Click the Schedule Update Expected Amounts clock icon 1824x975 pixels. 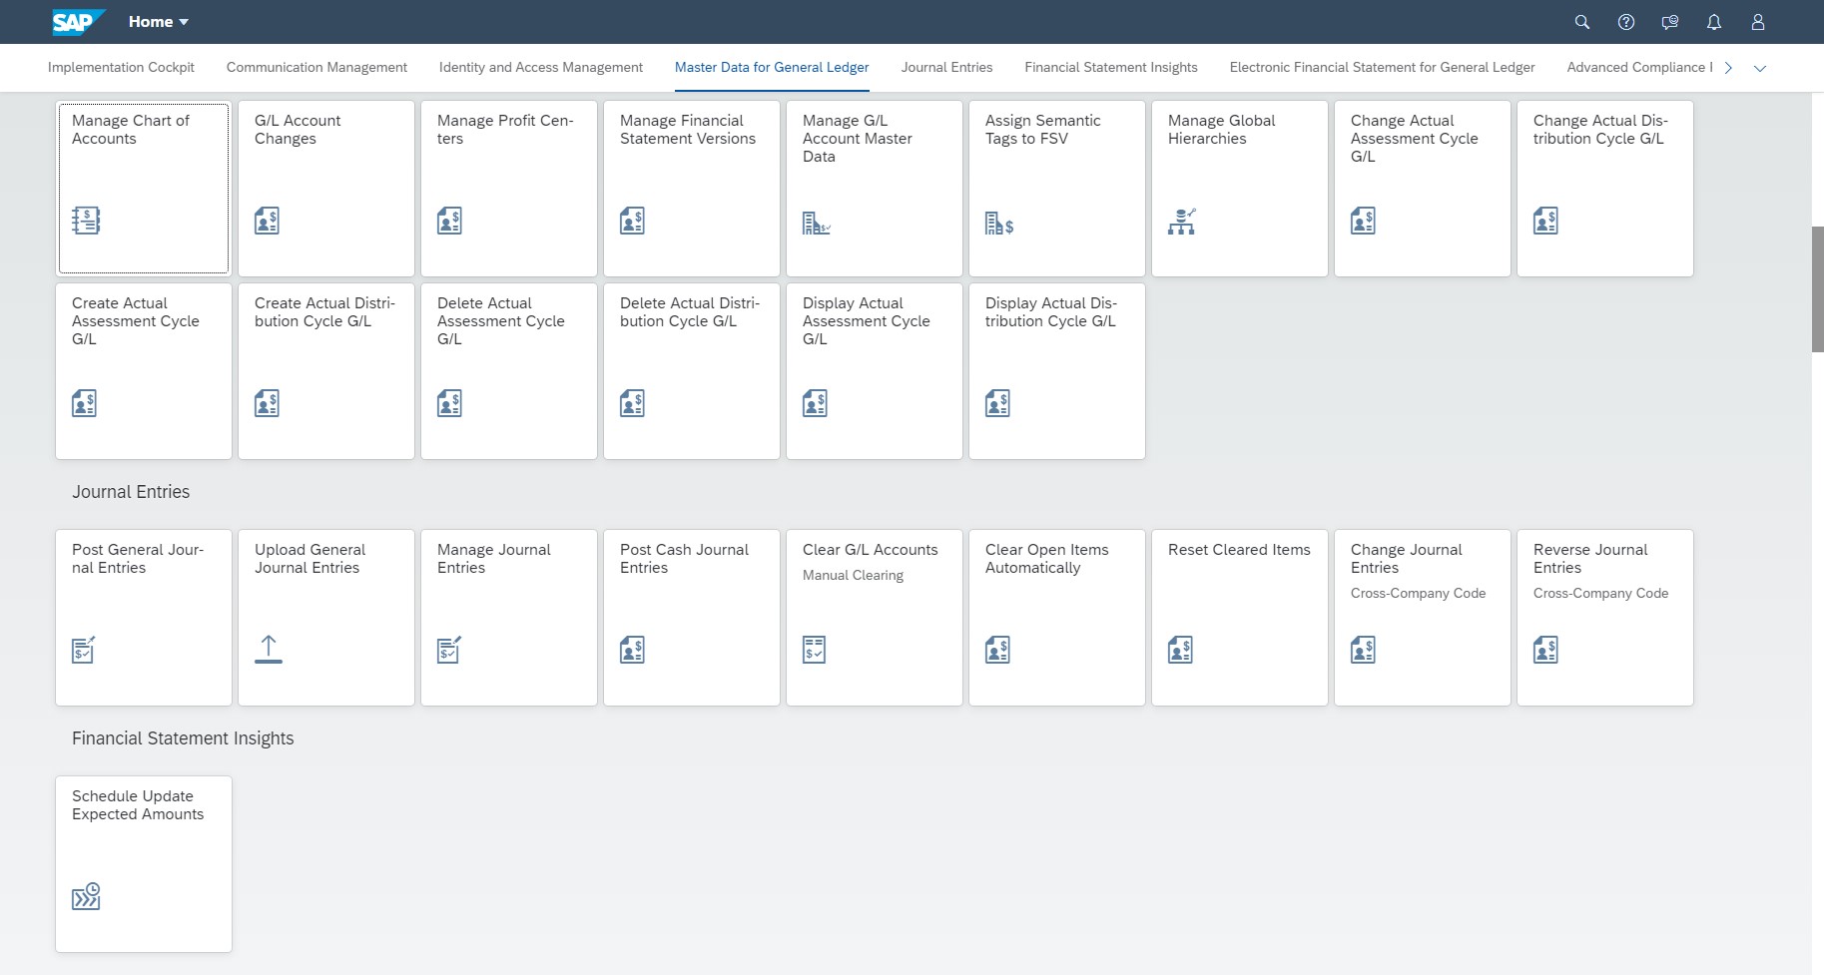[86, 896]
